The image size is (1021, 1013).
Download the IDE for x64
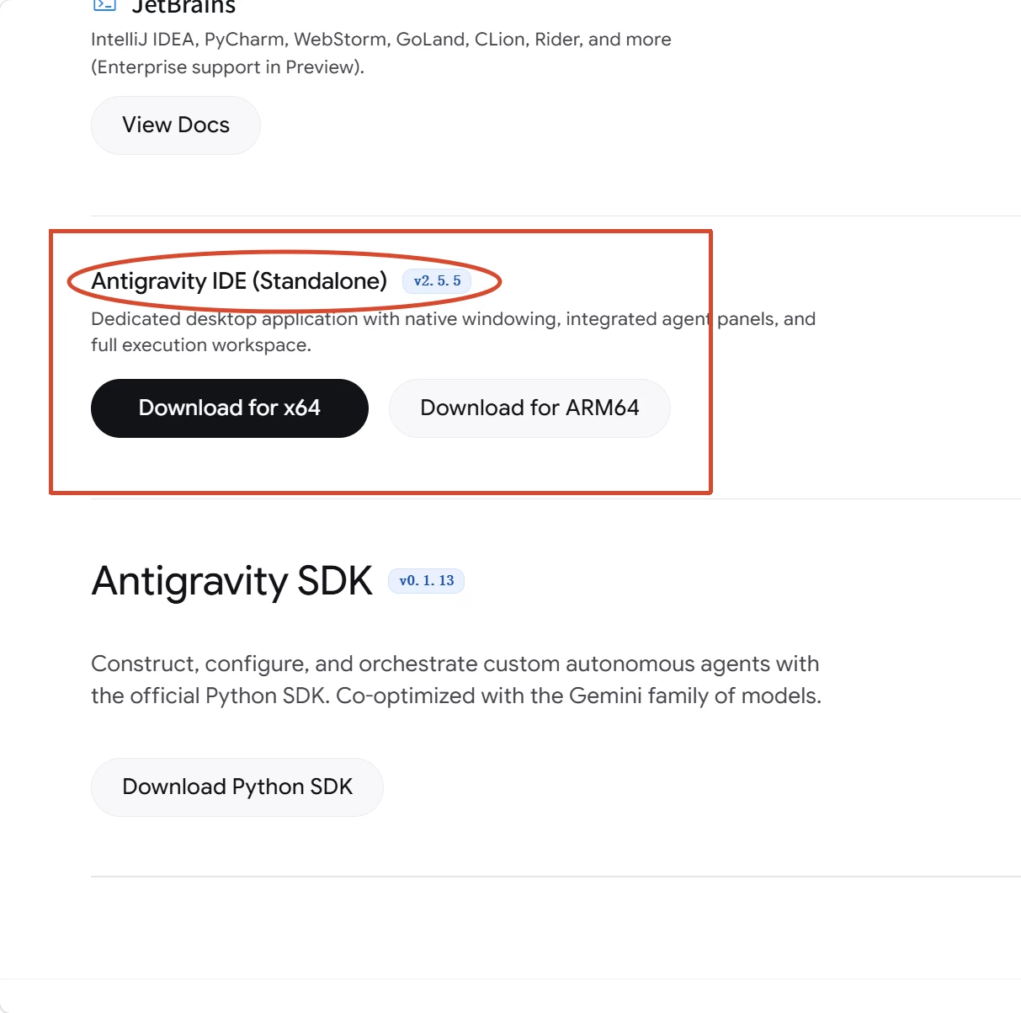point(230,408)
